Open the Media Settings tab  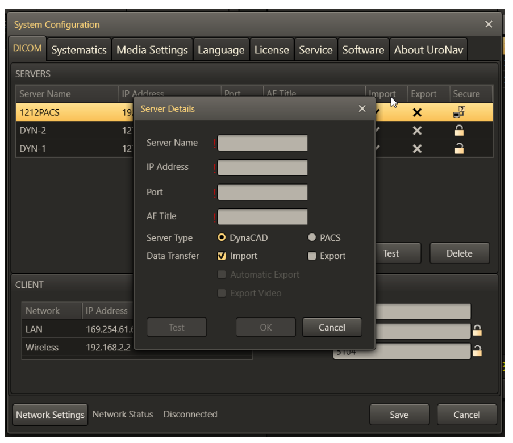(x=152, y=50)
